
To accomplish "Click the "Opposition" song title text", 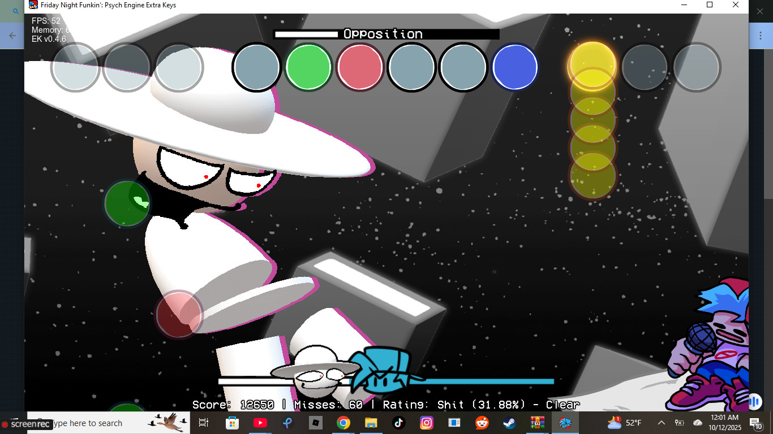I will 383,34.
